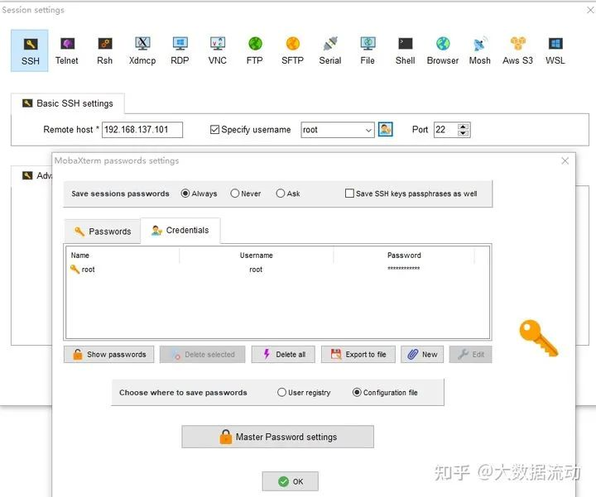The width and height of the screenshot is (596, 497).
Task: Increase the Port value with up arrow
Action: (x=463, y=127)
